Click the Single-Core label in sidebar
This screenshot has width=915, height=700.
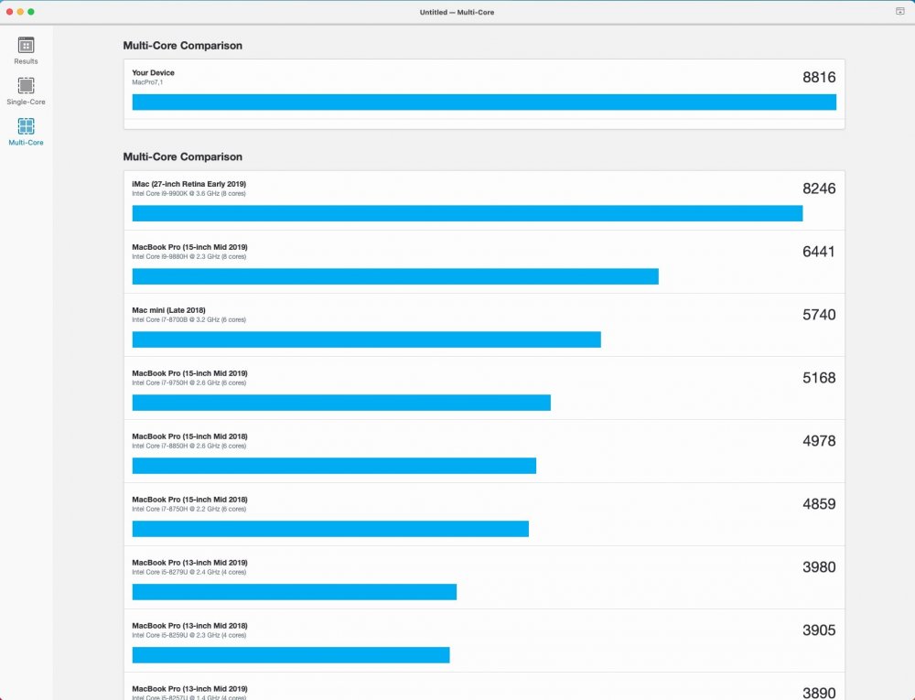[26, 102]
